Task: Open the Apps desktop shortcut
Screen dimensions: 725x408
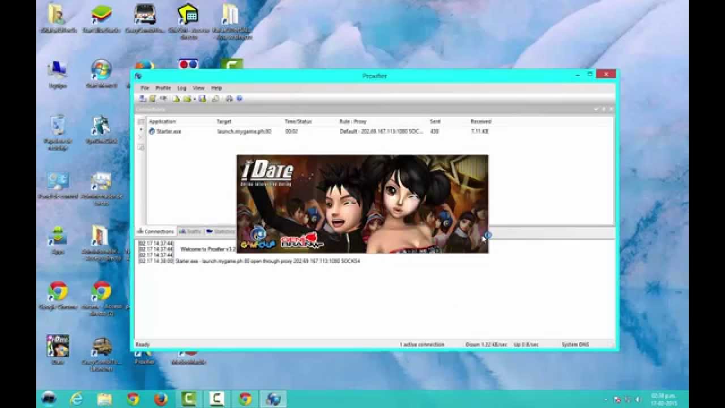Action: tap(57, 240)
